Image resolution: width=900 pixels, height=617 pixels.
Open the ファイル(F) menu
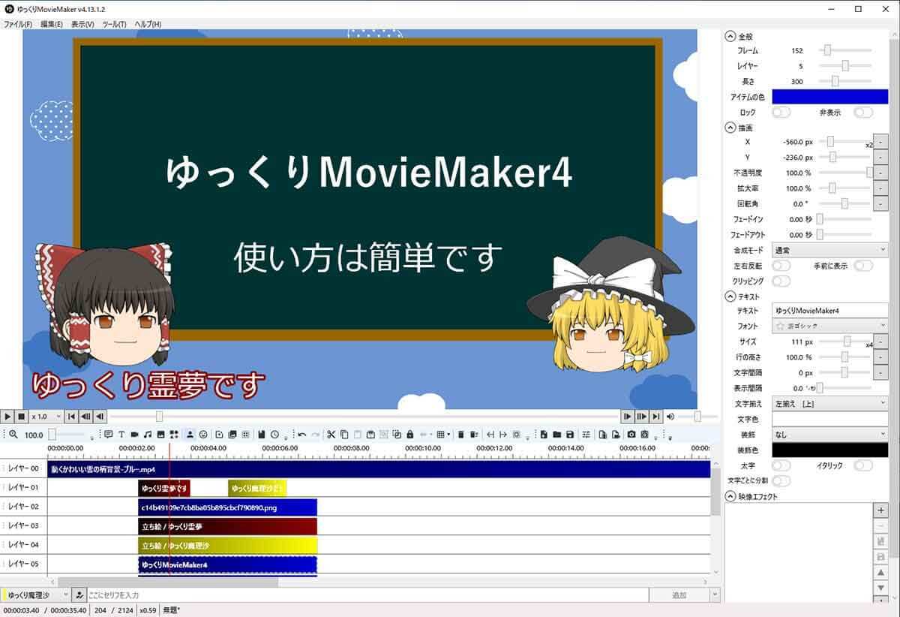tap(18, 24)
